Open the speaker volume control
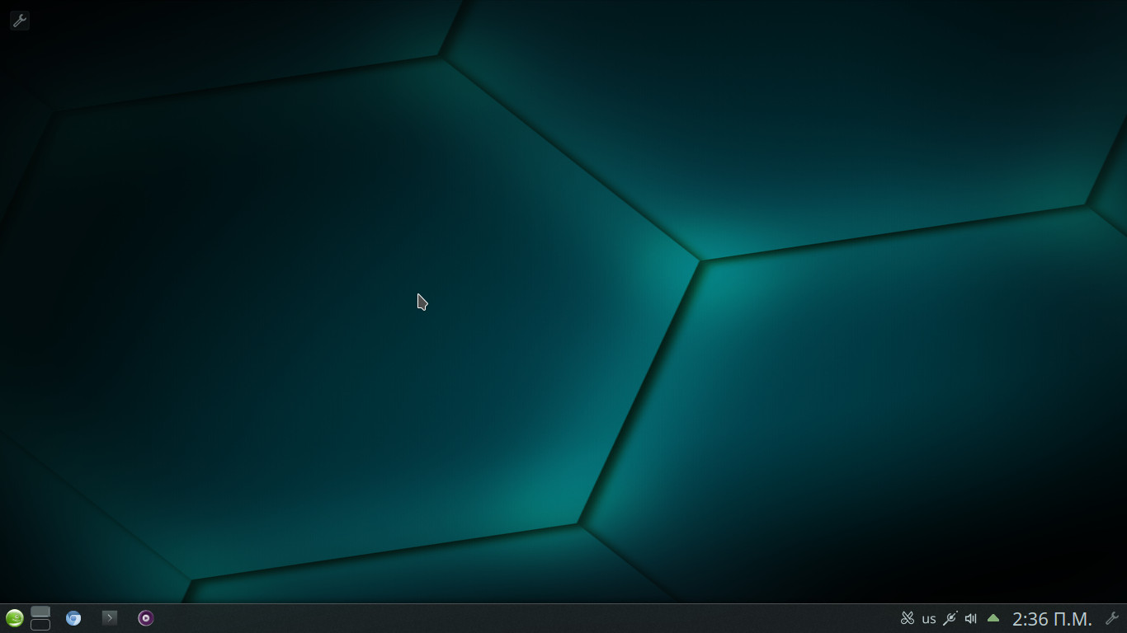The height and width of the screenshot is (633, 1127). [x=971, y=618]
